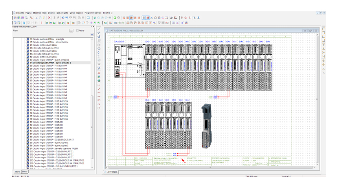The image size is (338, 189).
Task: Click the monitor graphical preview icon
Action: [x=88, y=18]
